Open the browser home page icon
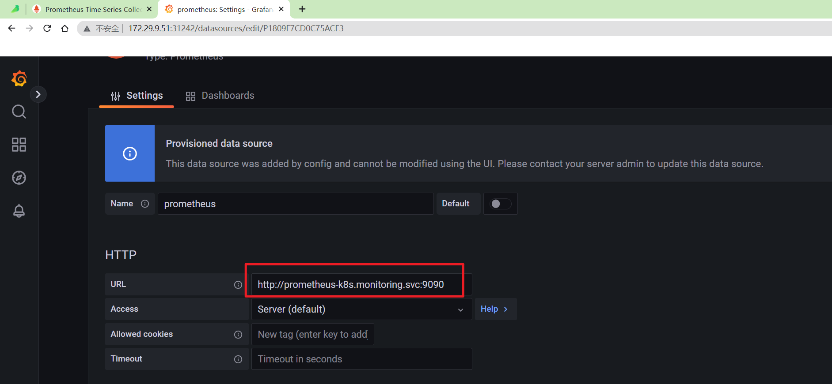832x384 pixels. pyautogui.click(x=65, y=28)
